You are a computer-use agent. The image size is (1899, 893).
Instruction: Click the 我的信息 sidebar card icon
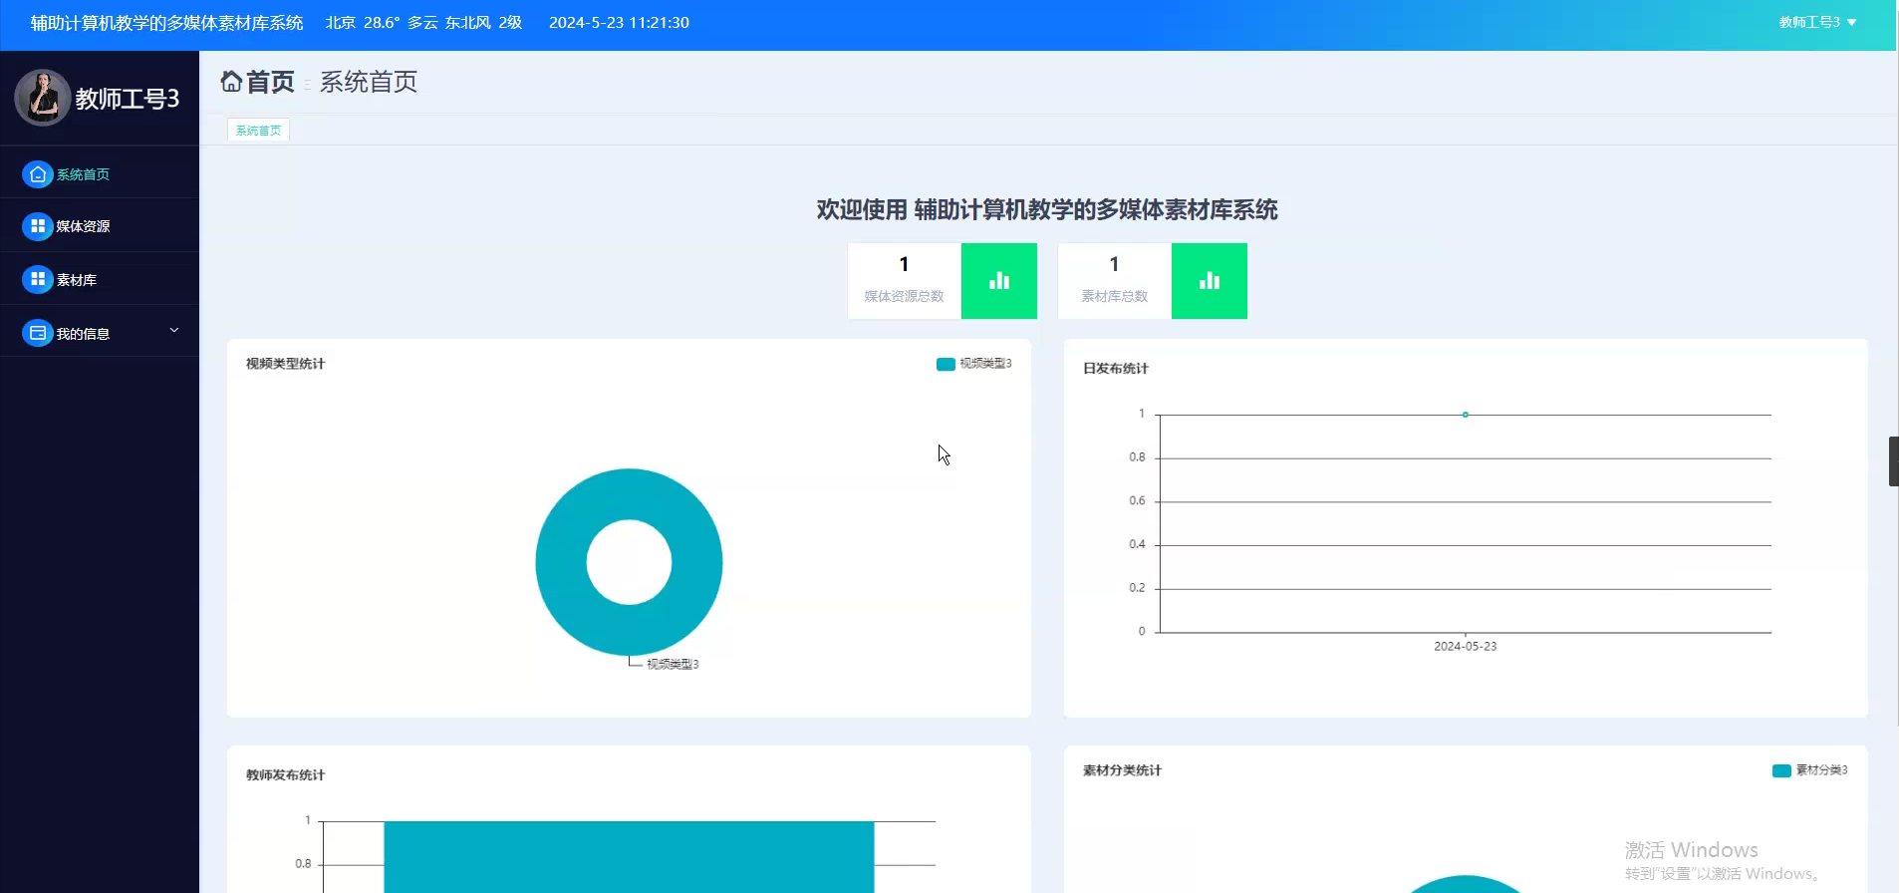point(37,333)
